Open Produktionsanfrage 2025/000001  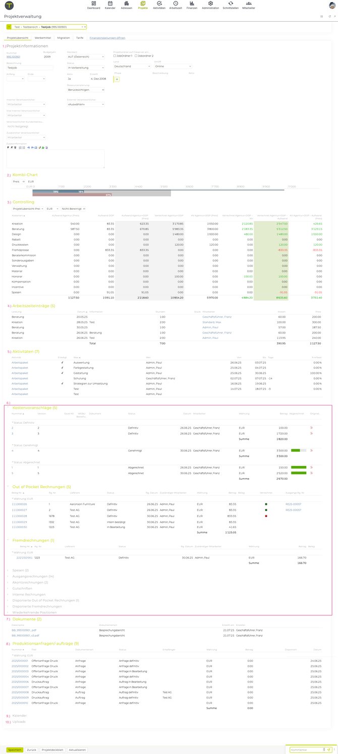[x=20, y=660]
